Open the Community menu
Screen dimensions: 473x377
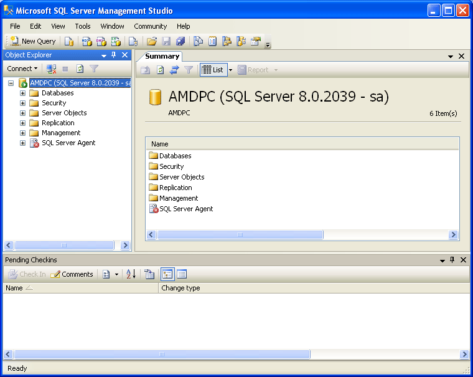coord(150,26)
